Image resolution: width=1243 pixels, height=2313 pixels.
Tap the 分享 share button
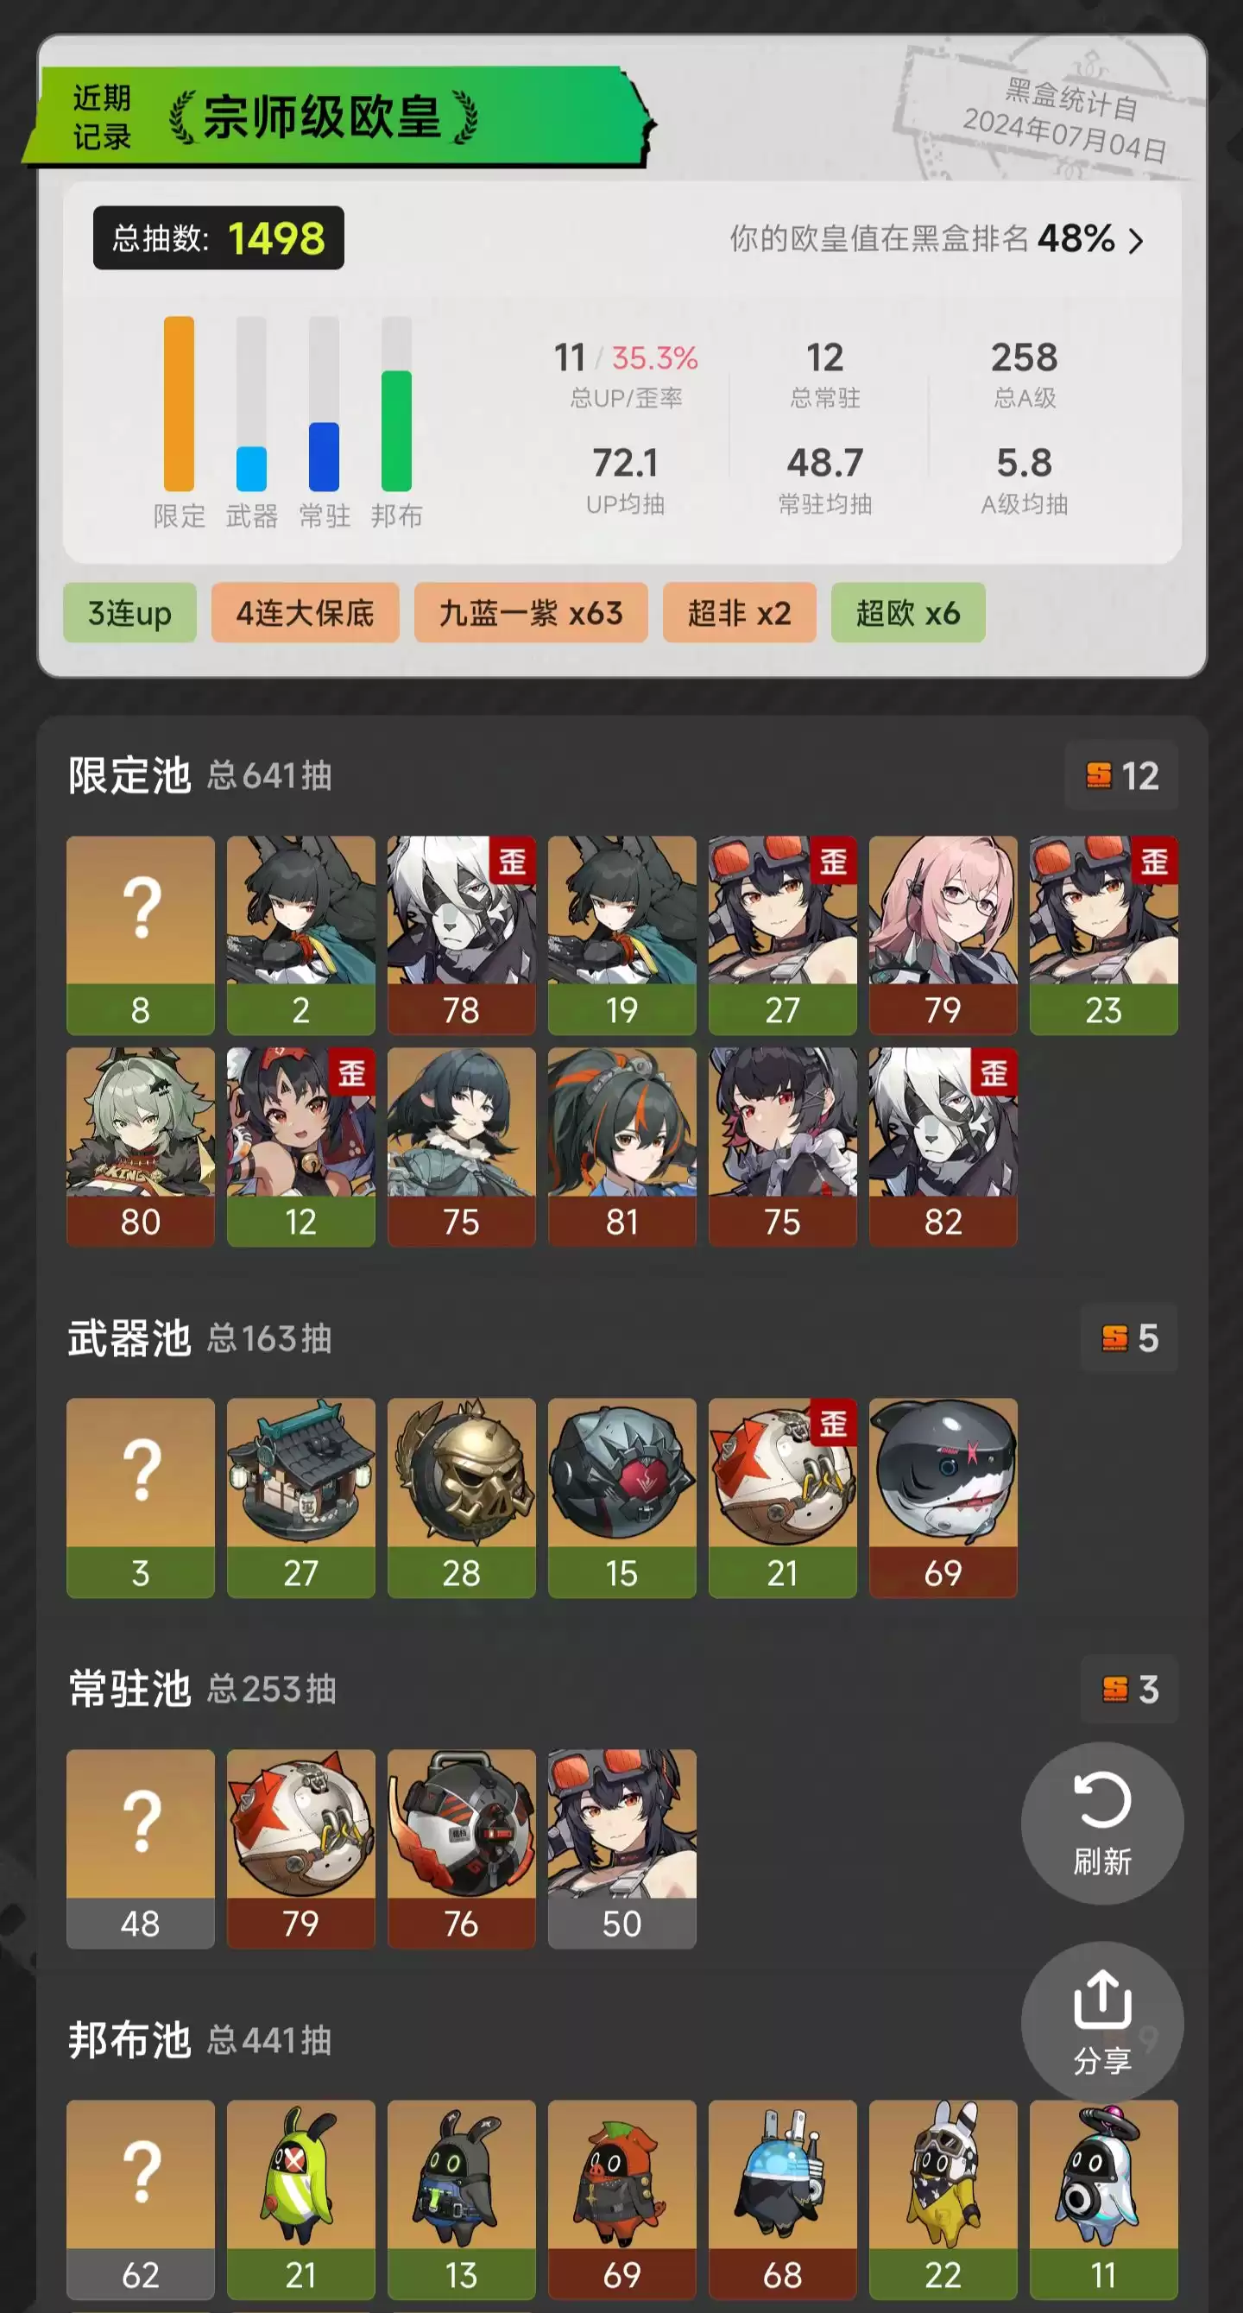pos(1102,2023)
